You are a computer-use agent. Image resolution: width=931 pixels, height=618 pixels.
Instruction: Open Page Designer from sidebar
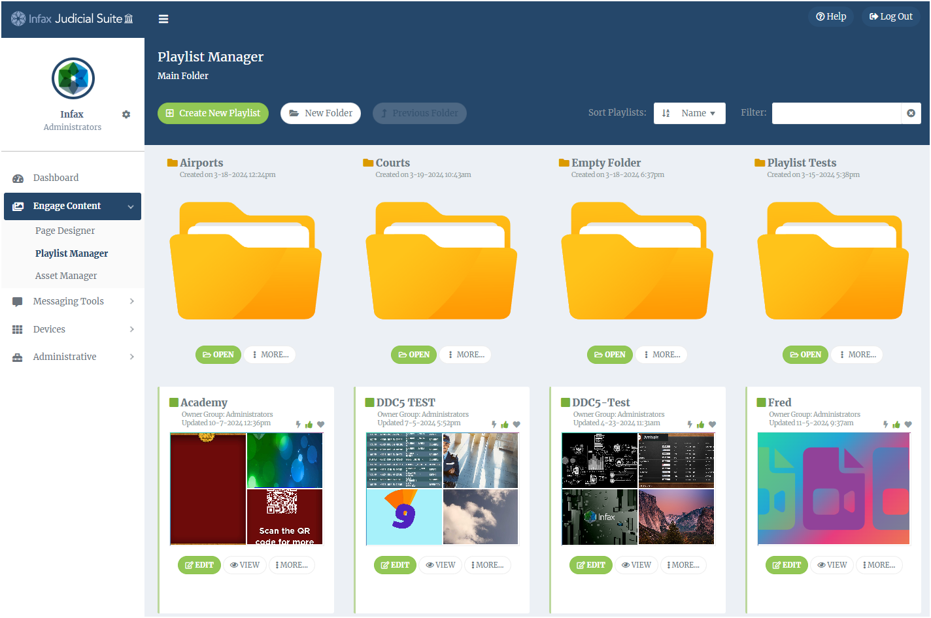coord(65,231)
